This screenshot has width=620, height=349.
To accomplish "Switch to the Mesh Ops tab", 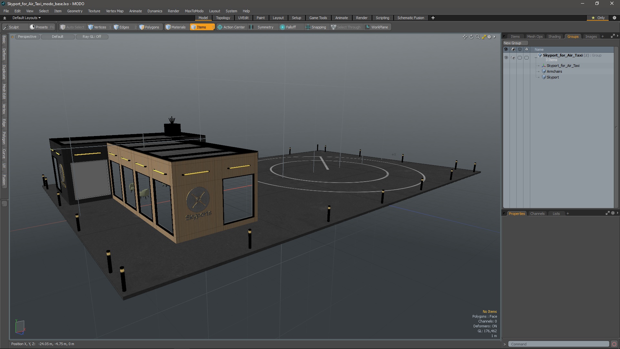I will pyautogui.click(x=535, y=36).
